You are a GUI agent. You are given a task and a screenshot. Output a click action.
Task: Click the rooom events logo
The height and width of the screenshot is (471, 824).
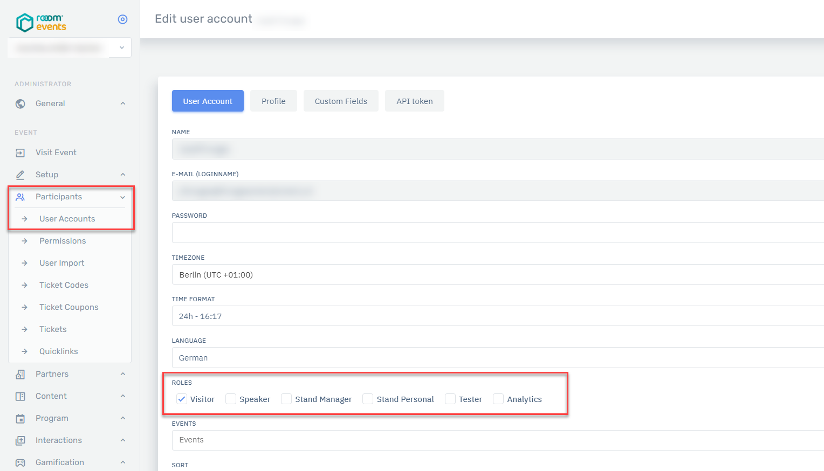(41, 23)
